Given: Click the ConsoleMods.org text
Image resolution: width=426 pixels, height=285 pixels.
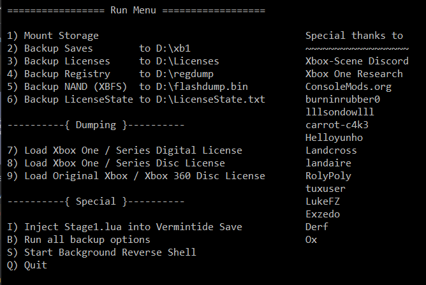Looking at the screenshot, I should (x=348, y=87).
